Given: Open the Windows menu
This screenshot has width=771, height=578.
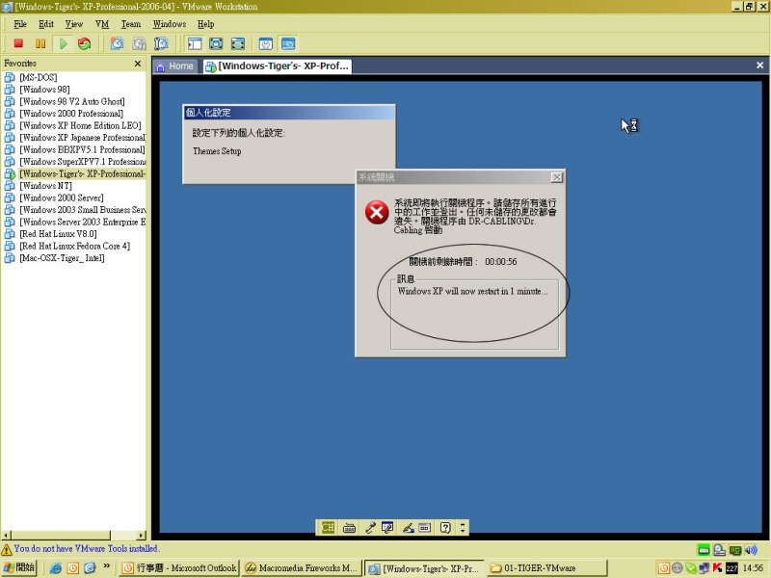Looking at the screenshot, I should coord(170,24).
